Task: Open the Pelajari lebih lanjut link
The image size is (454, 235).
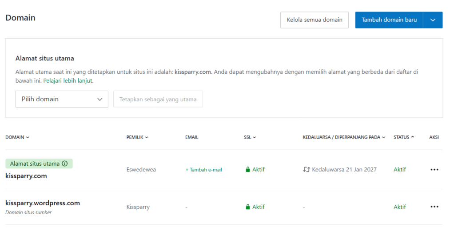Action: coord(68,81)
